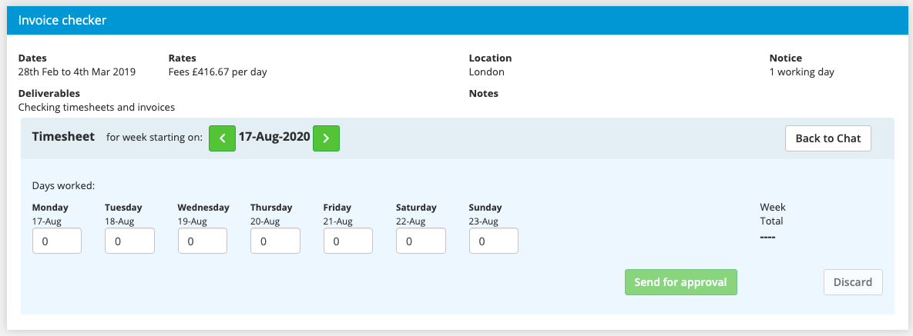
Task: Select the Thursday 20-Aug days field
Action: coord(275,241)
